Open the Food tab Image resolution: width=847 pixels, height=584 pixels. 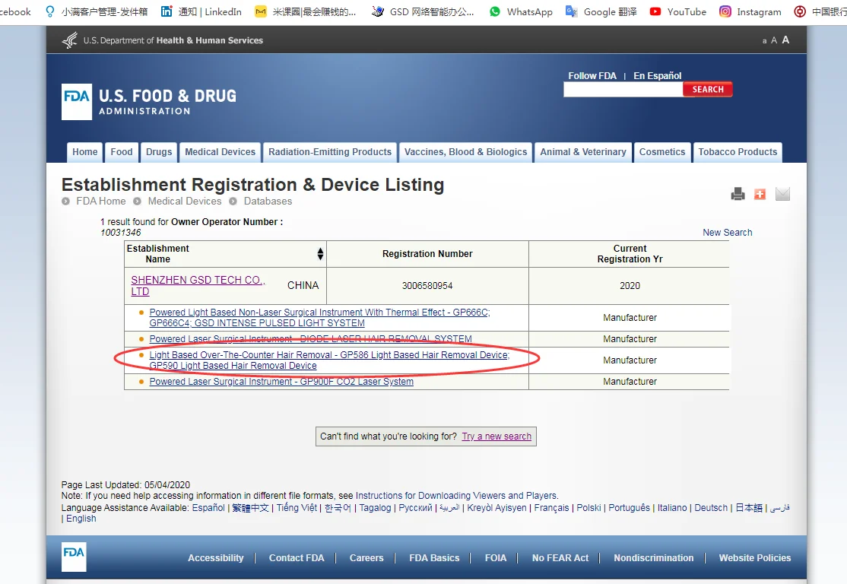[x=122, y=152]
